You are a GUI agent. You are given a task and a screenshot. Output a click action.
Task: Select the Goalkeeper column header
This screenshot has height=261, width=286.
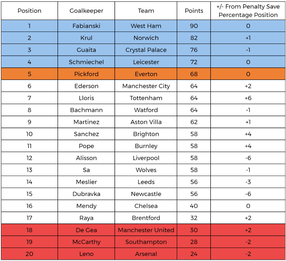point(86,11)
